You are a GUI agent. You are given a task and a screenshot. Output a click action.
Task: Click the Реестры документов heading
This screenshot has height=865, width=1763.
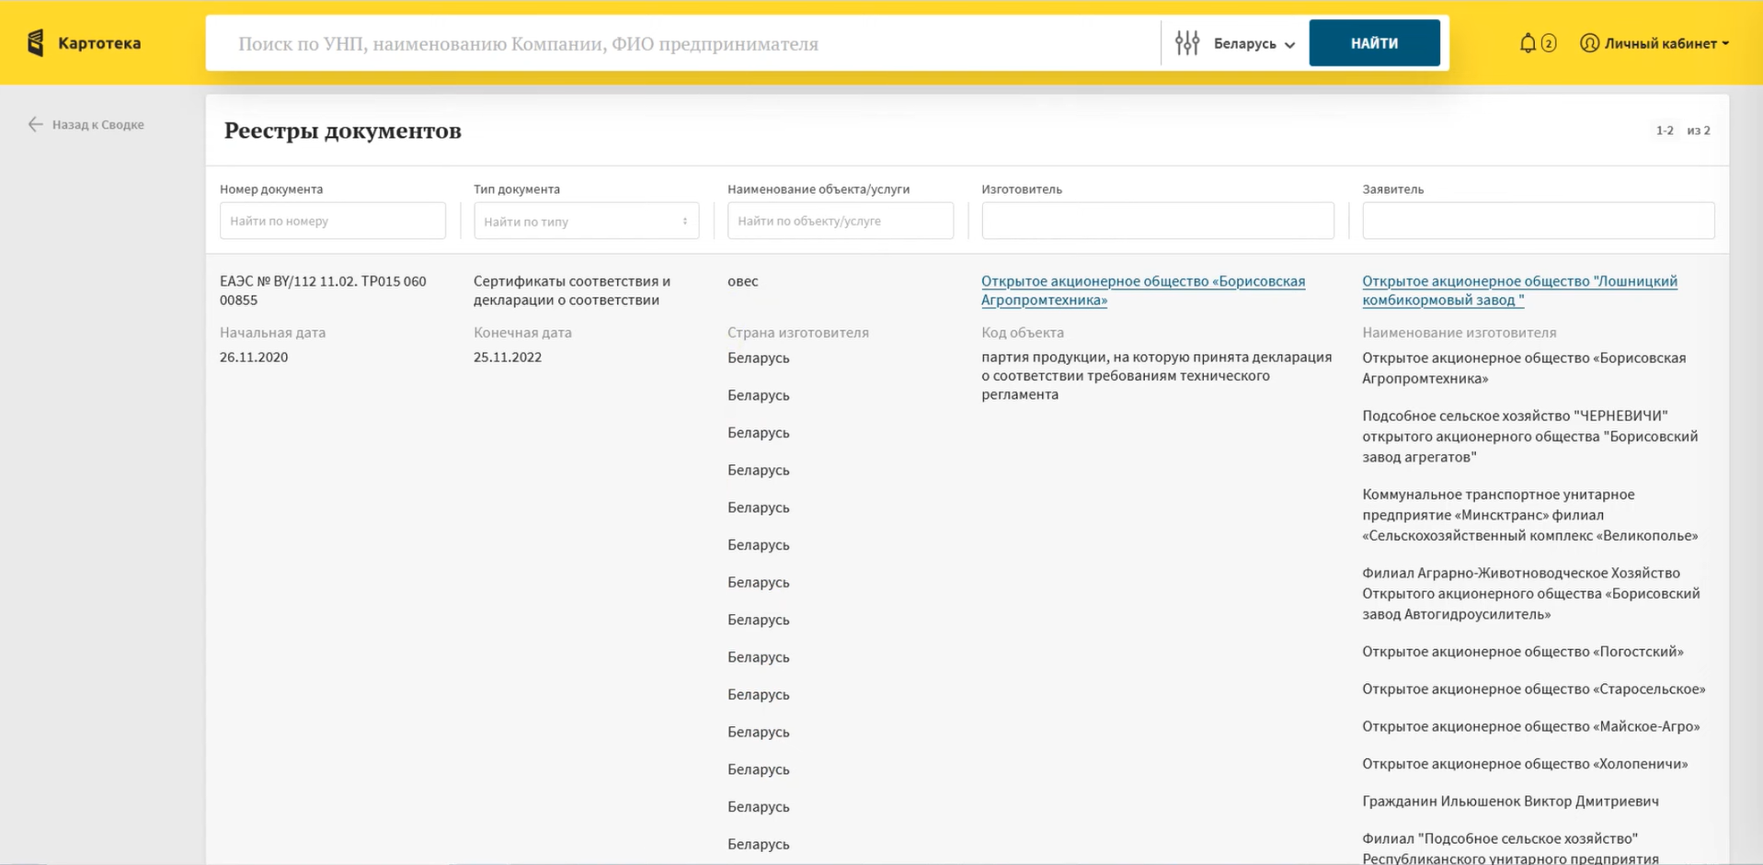tap(342, 131)
